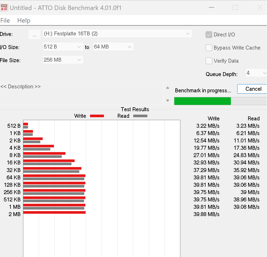
Task: Maximize the ATTO Disk Benchmark window
Action: 235,7
